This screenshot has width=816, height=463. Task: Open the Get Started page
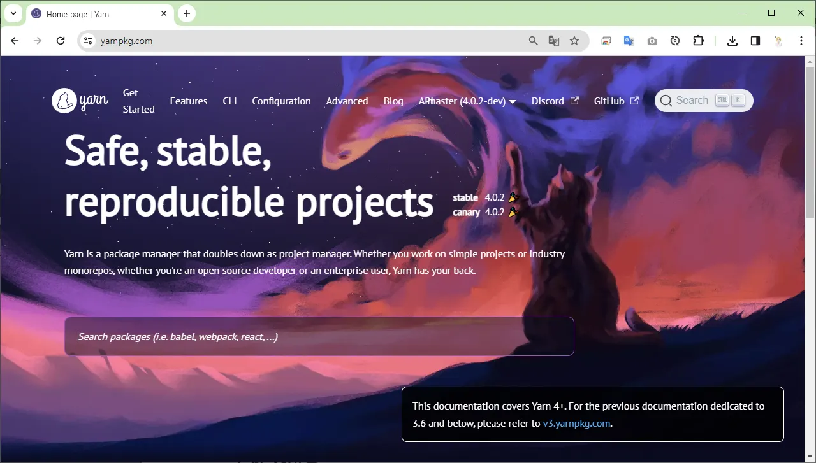(139, 101)
